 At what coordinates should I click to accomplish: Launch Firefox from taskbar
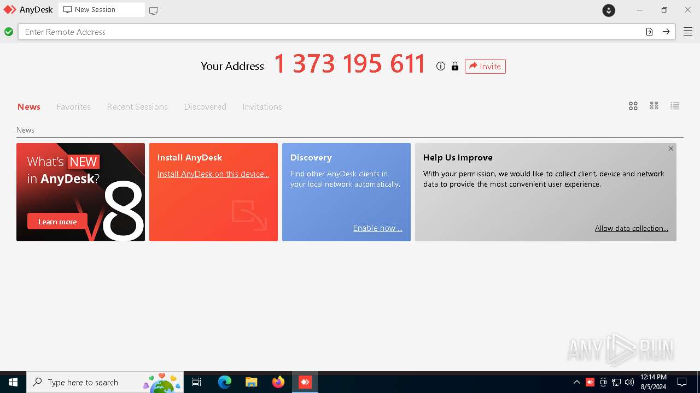[x=278, y=382]
